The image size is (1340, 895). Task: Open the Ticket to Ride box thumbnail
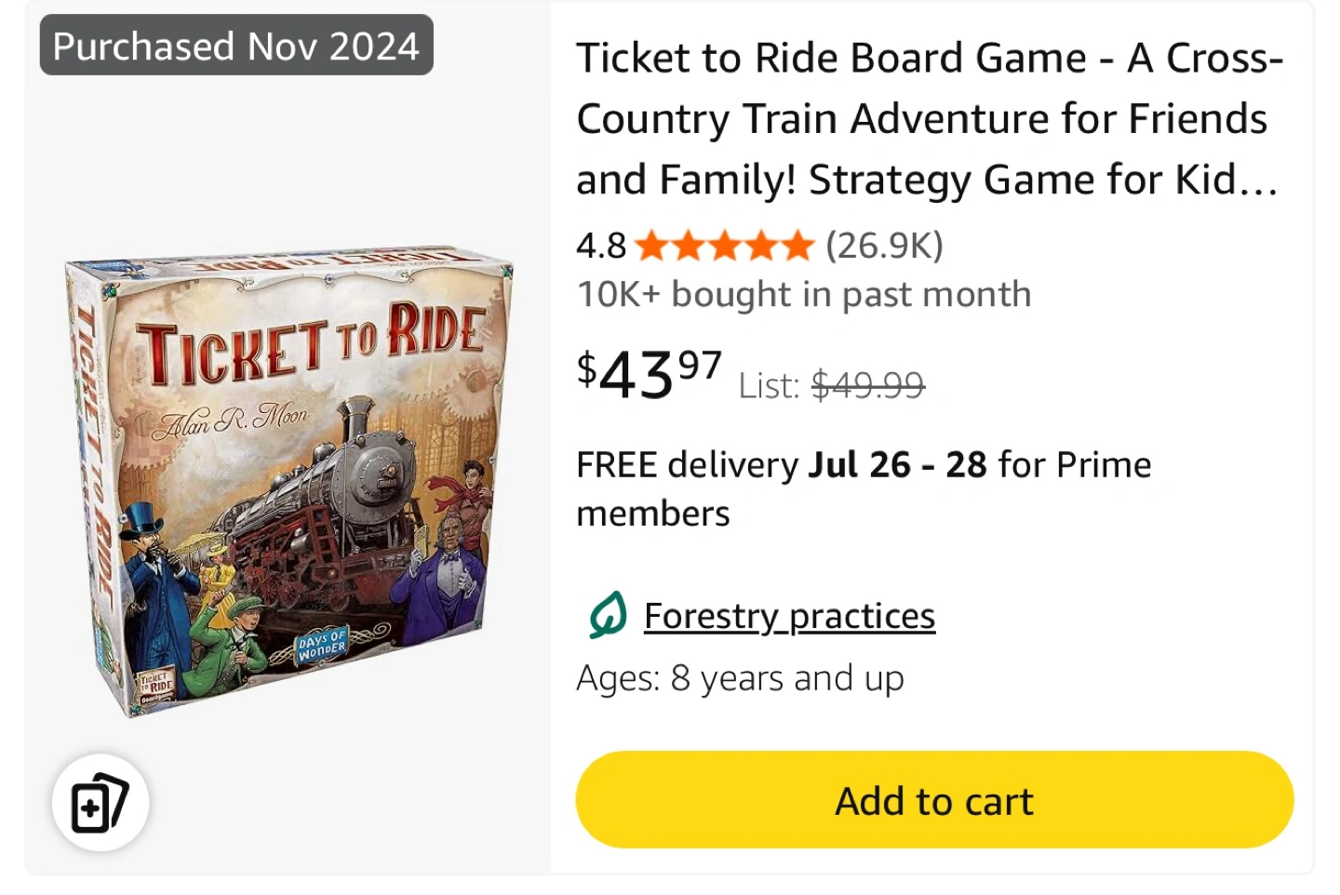(288, 482)
